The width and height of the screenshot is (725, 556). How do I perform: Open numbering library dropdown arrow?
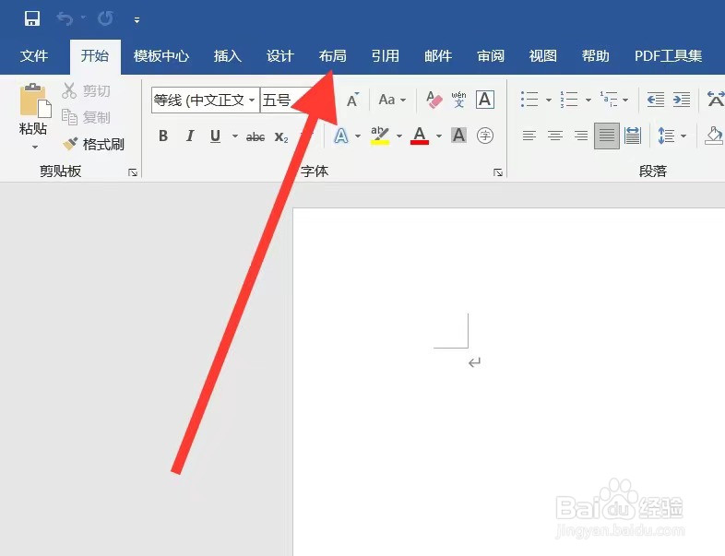(x=588, y=100)
